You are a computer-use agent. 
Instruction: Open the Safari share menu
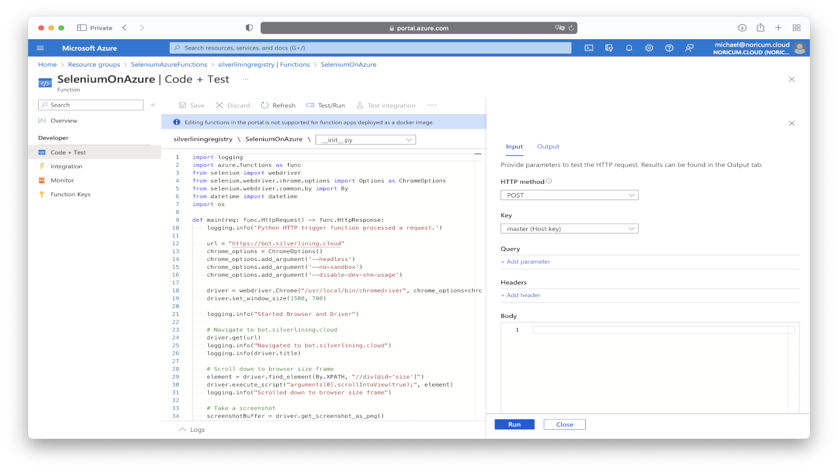[761, 27]
